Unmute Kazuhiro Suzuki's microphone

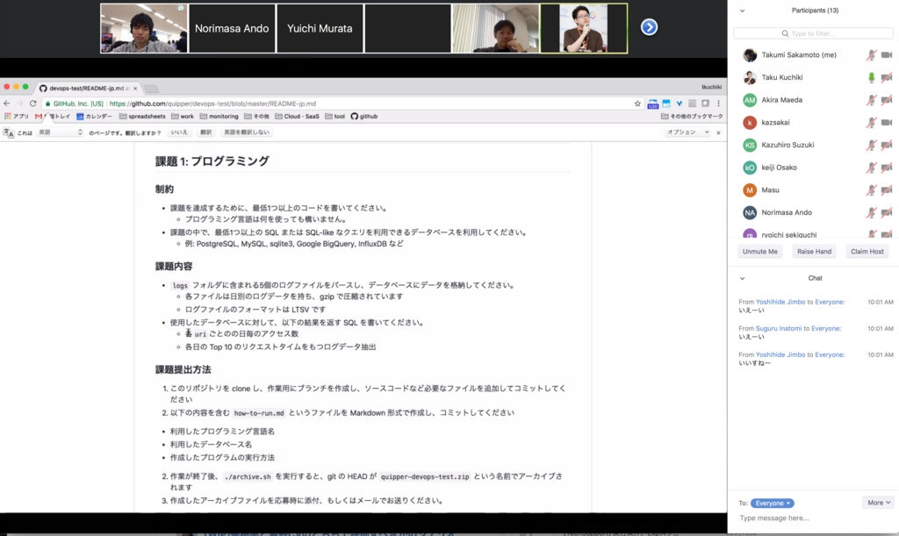pos(871,146)
